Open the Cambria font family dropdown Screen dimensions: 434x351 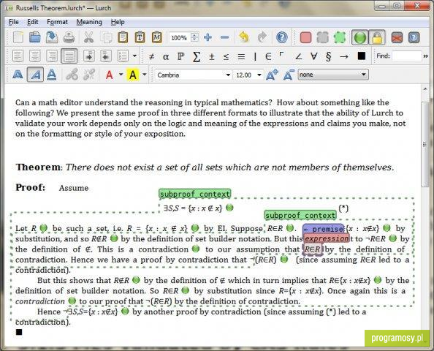(x=193, y=75)
